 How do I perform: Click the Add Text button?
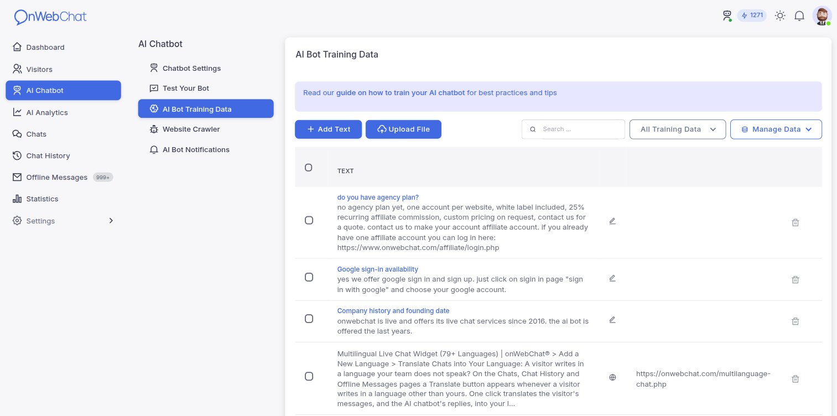click(329, 129)
